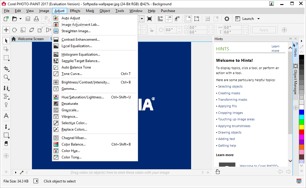Click the Object Manager docker tab
Viewport: 306px width, 188px height.
click(x=296, y=79)
